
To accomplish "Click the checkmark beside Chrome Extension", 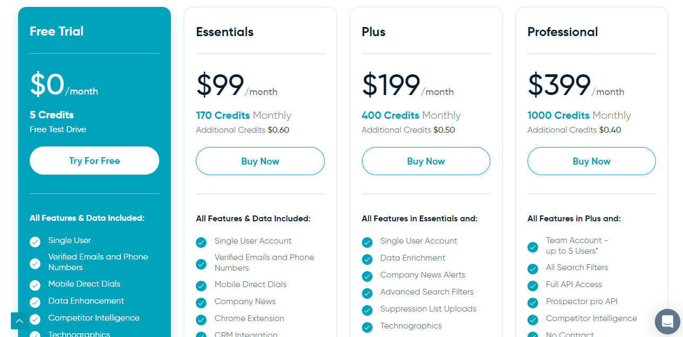I will pyautogui.click(x=201, y=319).
